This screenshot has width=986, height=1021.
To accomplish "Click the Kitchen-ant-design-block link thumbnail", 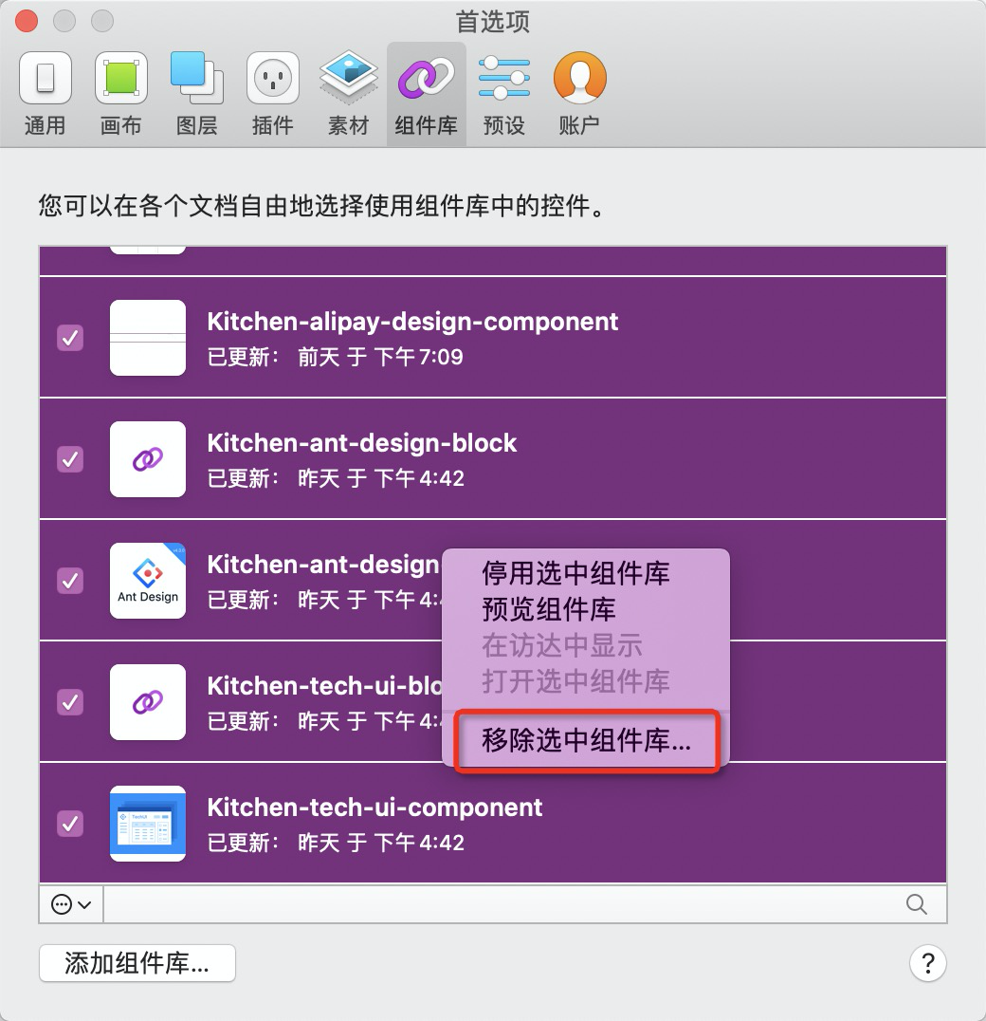I will click(x=148, y=459).
